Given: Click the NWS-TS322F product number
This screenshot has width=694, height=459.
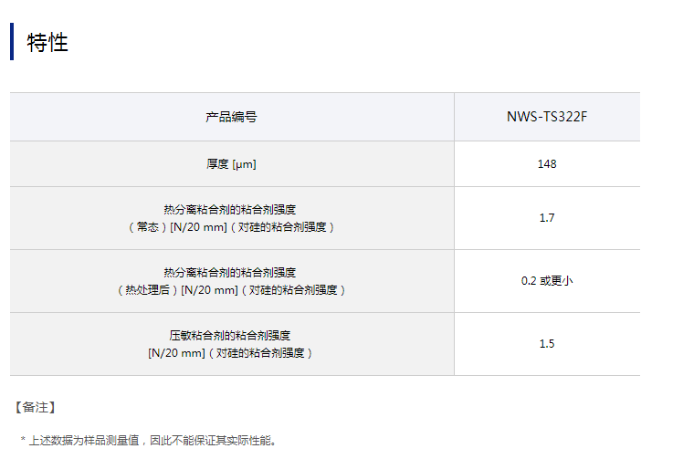Looking at the screenshot, I should point(546,117).
